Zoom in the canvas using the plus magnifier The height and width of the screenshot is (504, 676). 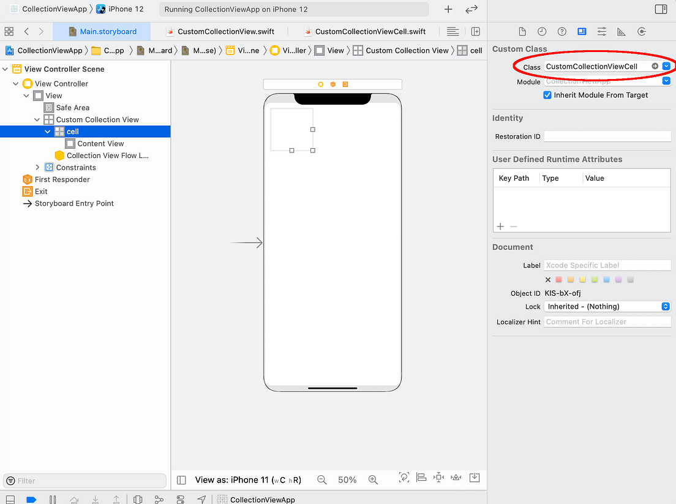click(374, 480)
